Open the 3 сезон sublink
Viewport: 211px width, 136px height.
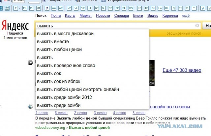coord(100,113)
